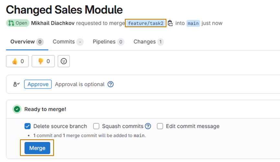Open the main target branch link
Screen dimensions: 280x162
pyautogui.click(x=193, y=23)
